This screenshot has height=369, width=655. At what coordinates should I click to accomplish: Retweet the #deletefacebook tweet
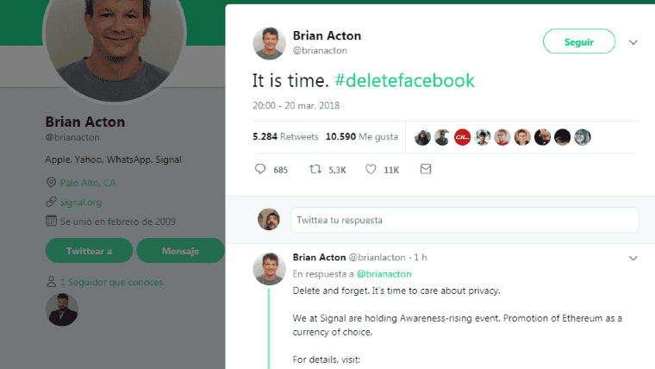pyautogui.click(x=315, y=170)
